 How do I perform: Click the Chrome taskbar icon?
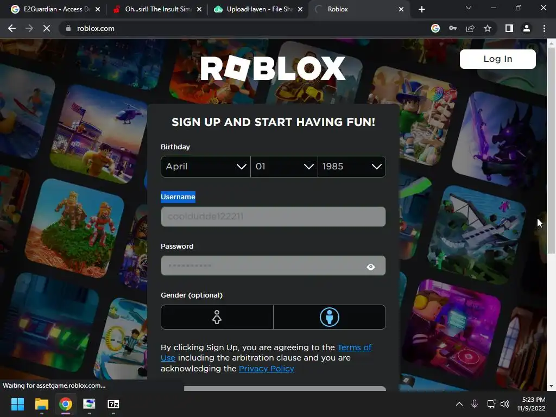point(66,404)
